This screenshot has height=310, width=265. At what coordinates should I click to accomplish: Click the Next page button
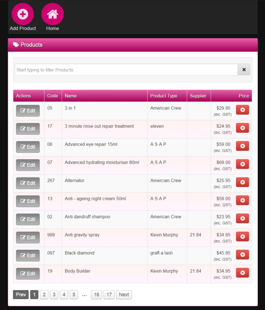(x=124, y=295)
